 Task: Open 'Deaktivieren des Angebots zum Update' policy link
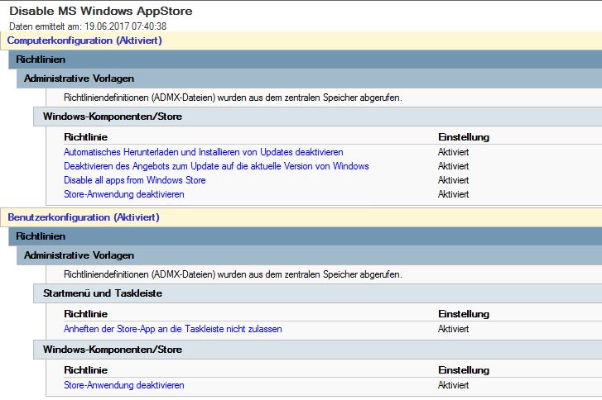click(x=216, y=166)
